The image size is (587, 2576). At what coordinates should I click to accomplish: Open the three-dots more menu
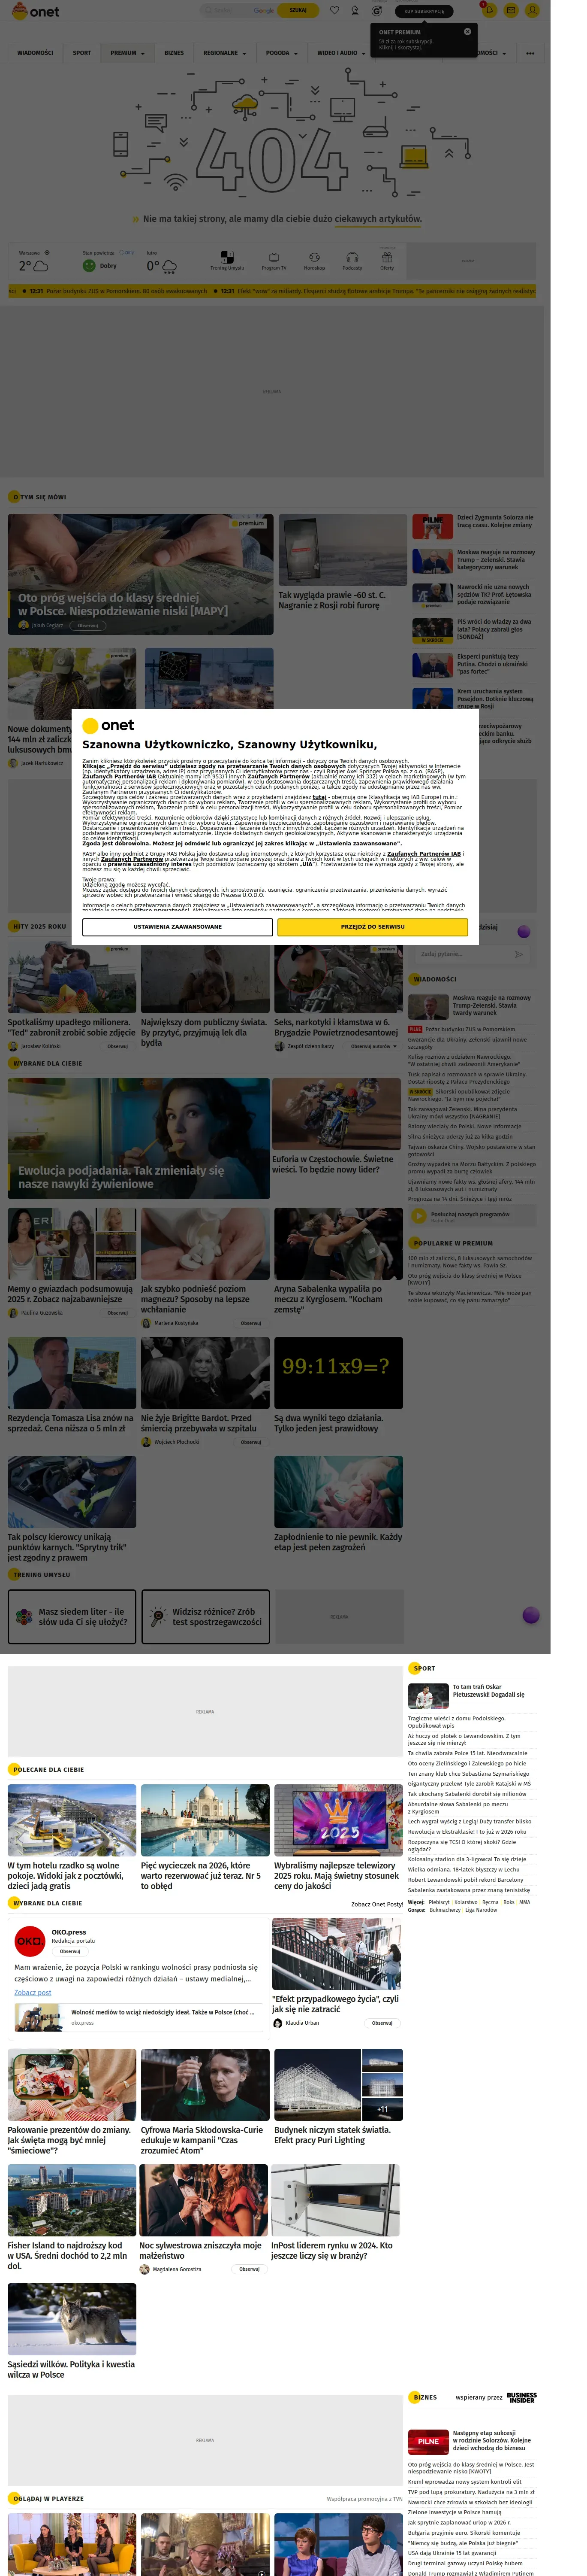(x=530, y=53)
